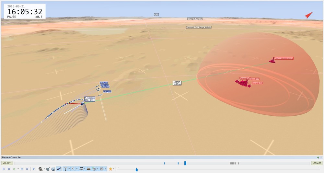324x173 pixels.
Task: Click the PAUSE status text
Action: click(x=12, y=17)
